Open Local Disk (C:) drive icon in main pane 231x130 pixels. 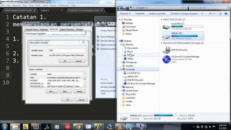[166, 26]
